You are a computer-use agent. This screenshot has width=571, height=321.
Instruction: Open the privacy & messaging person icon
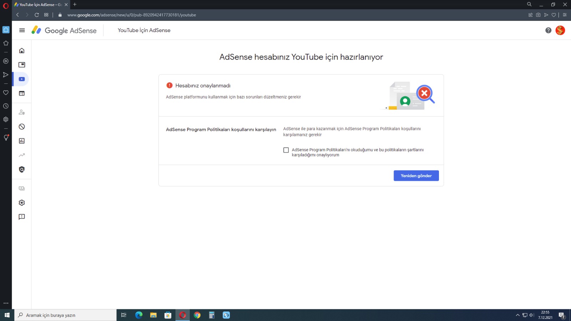pyautogui.click(x=22, y=112)
